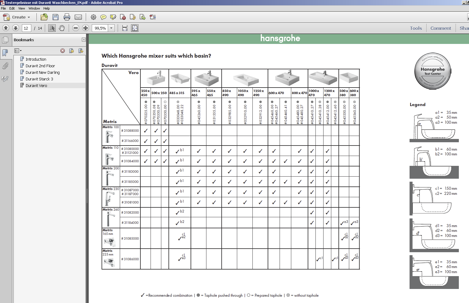Open a file with the folder icon
Screen dimensions: 469x303
pyautogui.click(x=44, y=17)
